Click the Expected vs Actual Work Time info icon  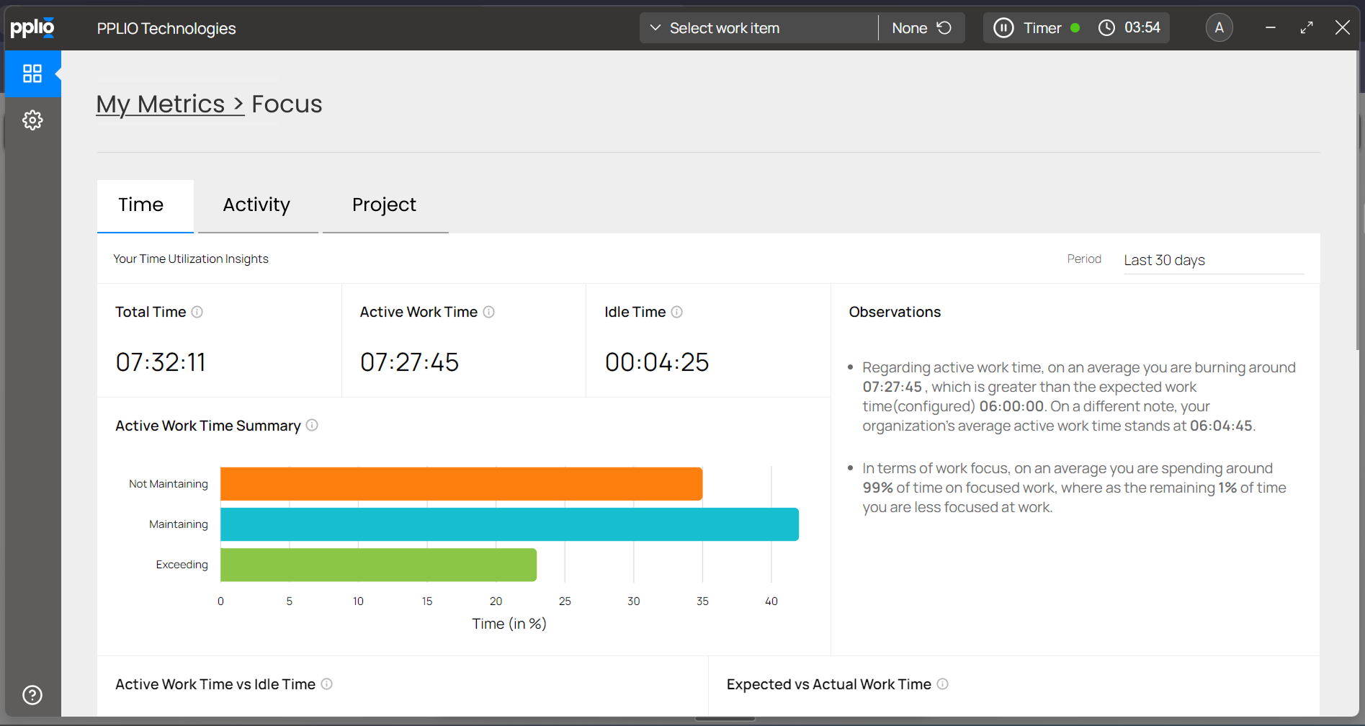[943, 684]
